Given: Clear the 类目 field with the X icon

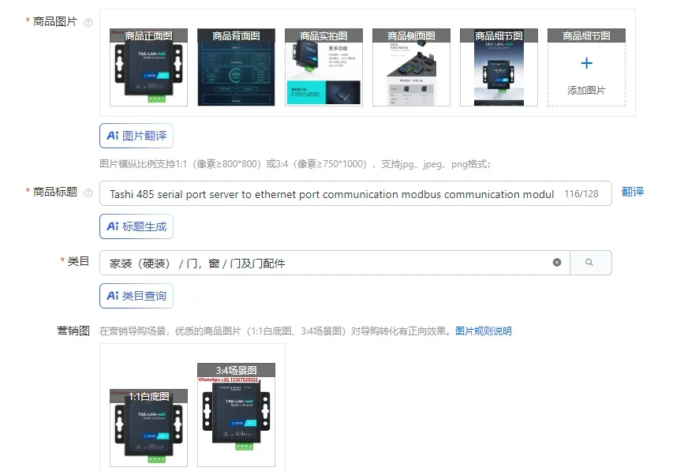Looking at the screenshot, I should 557,263.
